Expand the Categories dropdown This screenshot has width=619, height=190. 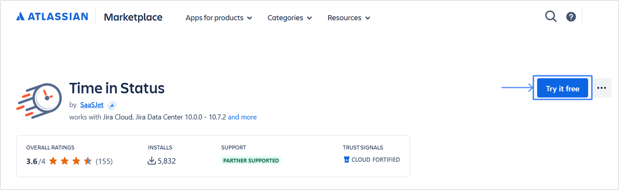[289, 18]
